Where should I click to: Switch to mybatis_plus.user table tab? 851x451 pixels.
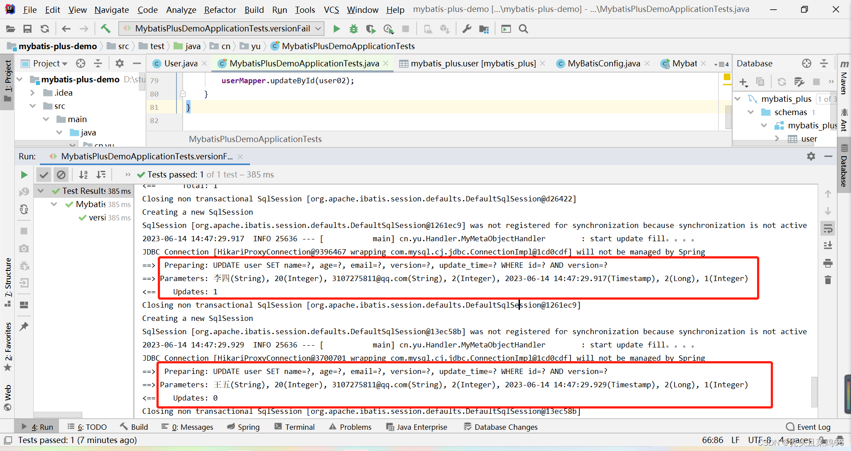coord(473,64)
